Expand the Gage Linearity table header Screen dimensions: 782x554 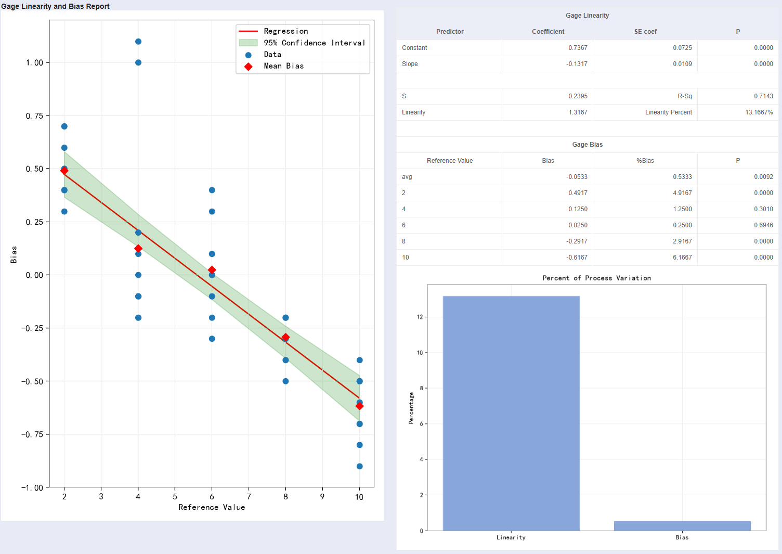[587, 16]
